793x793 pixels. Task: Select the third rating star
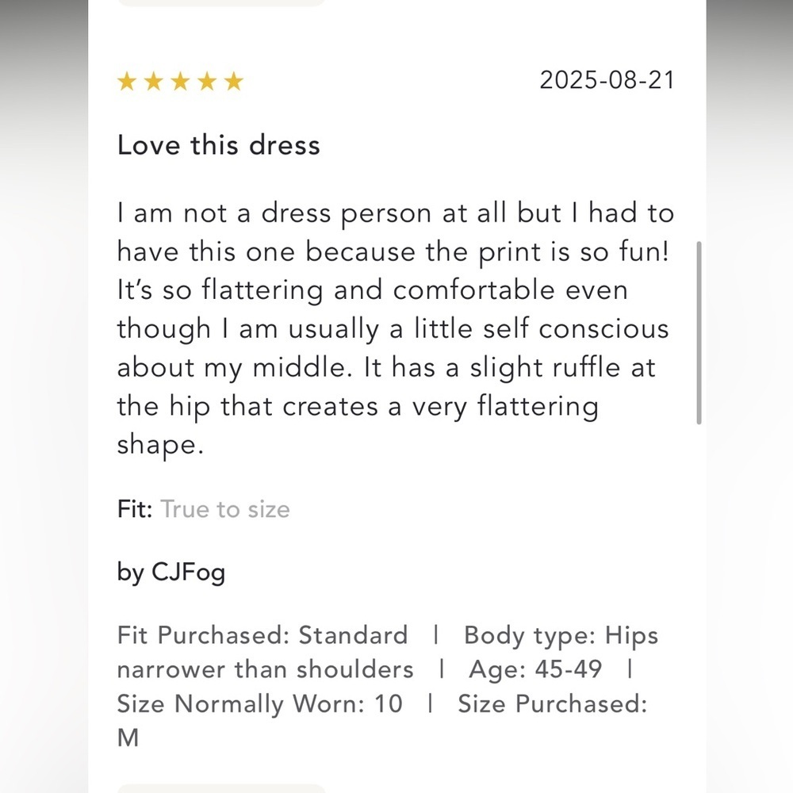[181, 81]
